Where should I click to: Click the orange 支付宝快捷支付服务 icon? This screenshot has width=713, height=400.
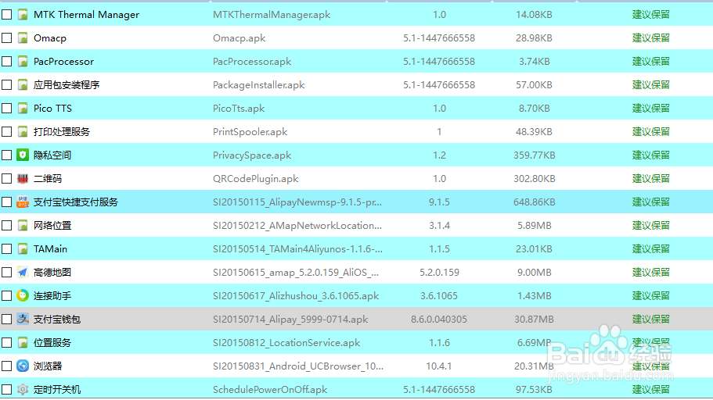coord(23,202)
